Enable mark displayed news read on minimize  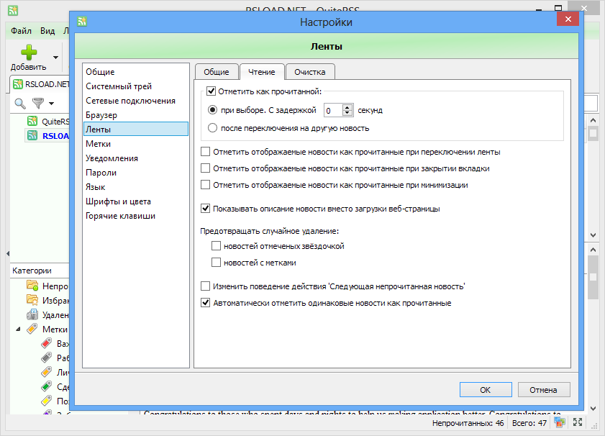coord(205,185)
